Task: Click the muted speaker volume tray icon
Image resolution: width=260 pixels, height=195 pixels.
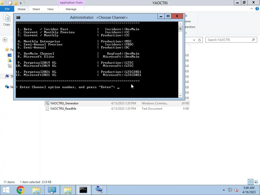Action: 236,190
